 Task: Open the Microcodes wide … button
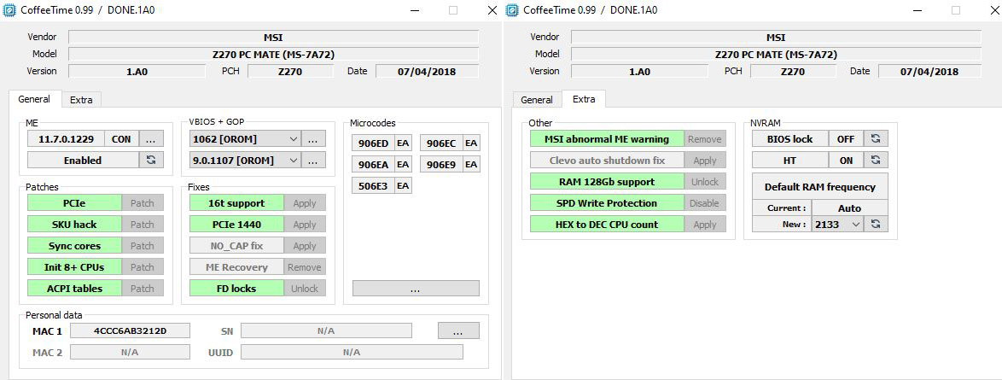(416, 289)
